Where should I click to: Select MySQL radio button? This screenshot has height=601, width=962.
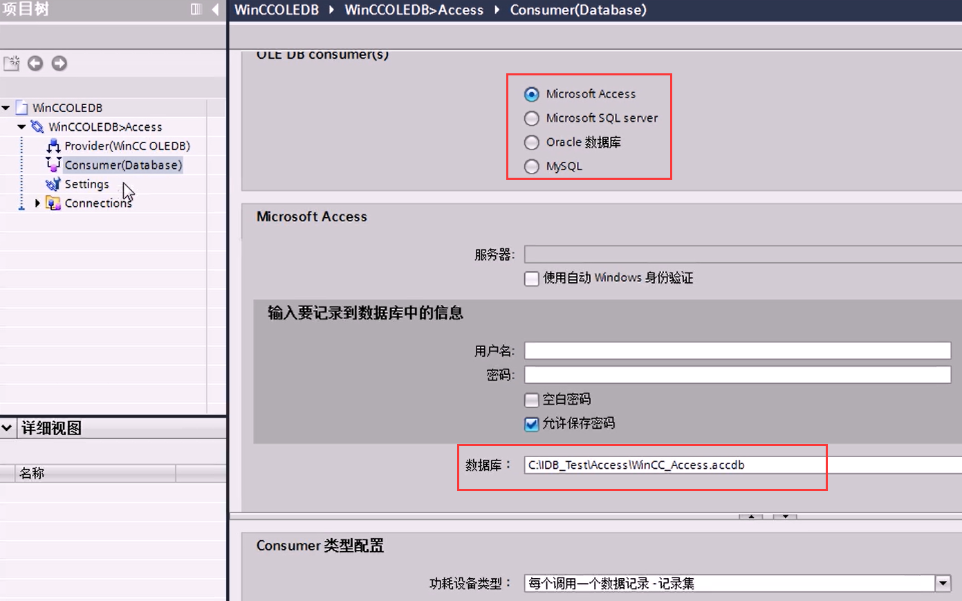point(532,167)
